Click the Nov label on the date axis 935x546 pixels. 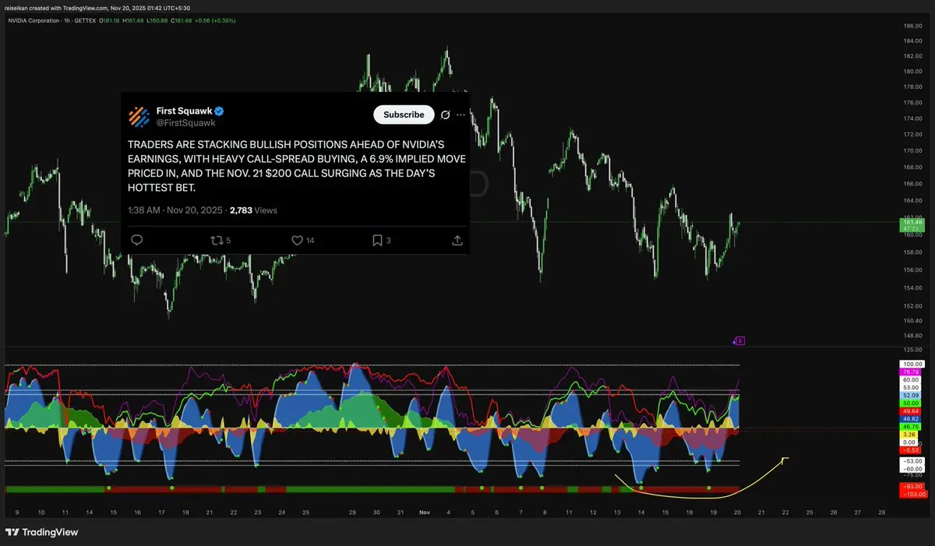pos(424,513)
